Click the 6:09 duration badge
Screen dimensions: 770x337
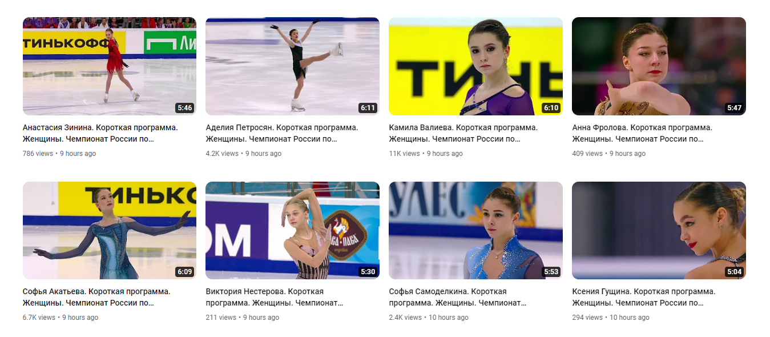pyautogui.click(x=184, y=272)
